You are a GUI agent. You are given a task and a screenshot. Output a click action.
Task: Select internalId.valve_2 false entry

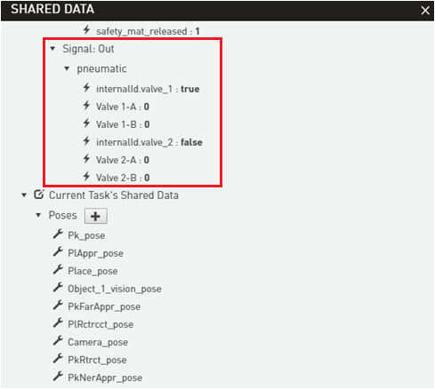pos(149,142)
